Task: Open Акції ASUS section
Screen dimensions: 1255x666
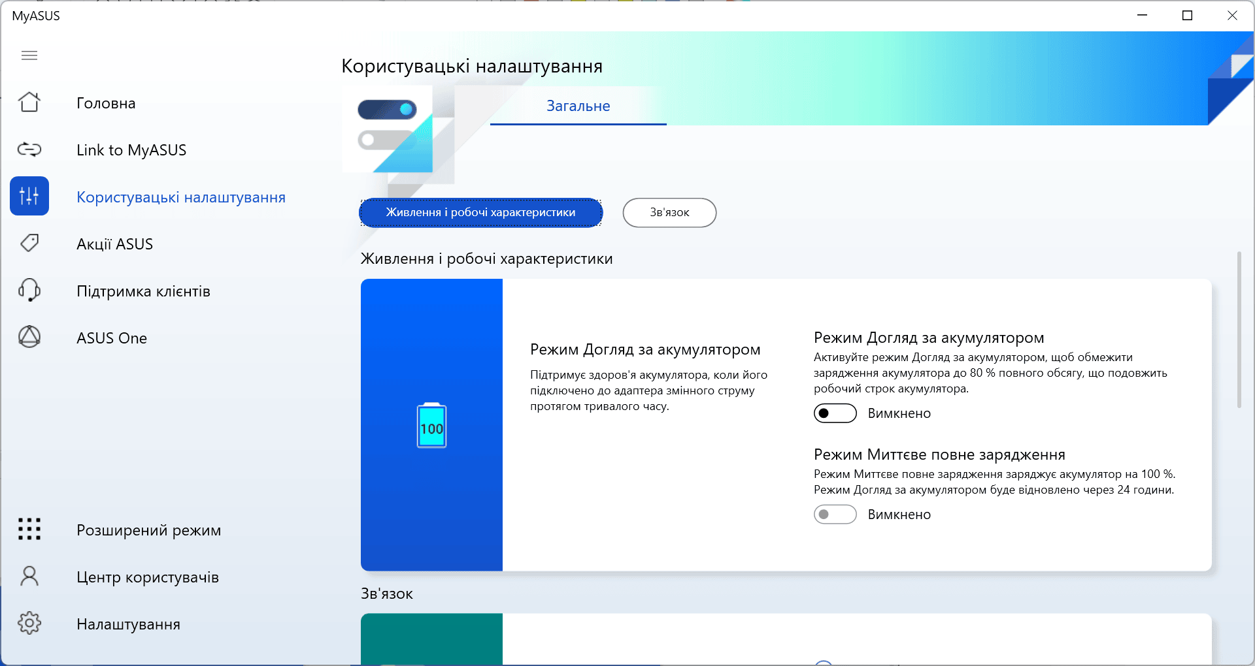Action: pyautogui.click(x=114, y=244)
